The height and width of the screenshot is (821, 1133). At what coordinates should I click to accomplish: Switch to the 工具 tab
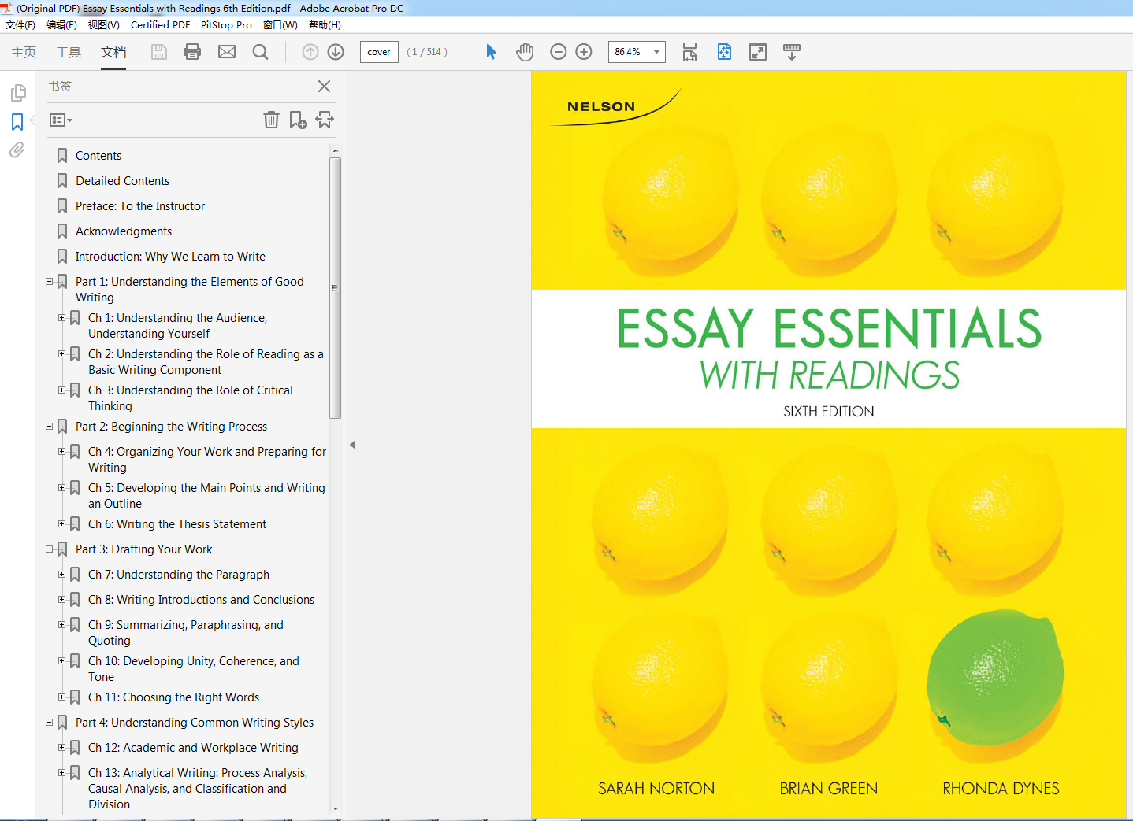(69, 52)
